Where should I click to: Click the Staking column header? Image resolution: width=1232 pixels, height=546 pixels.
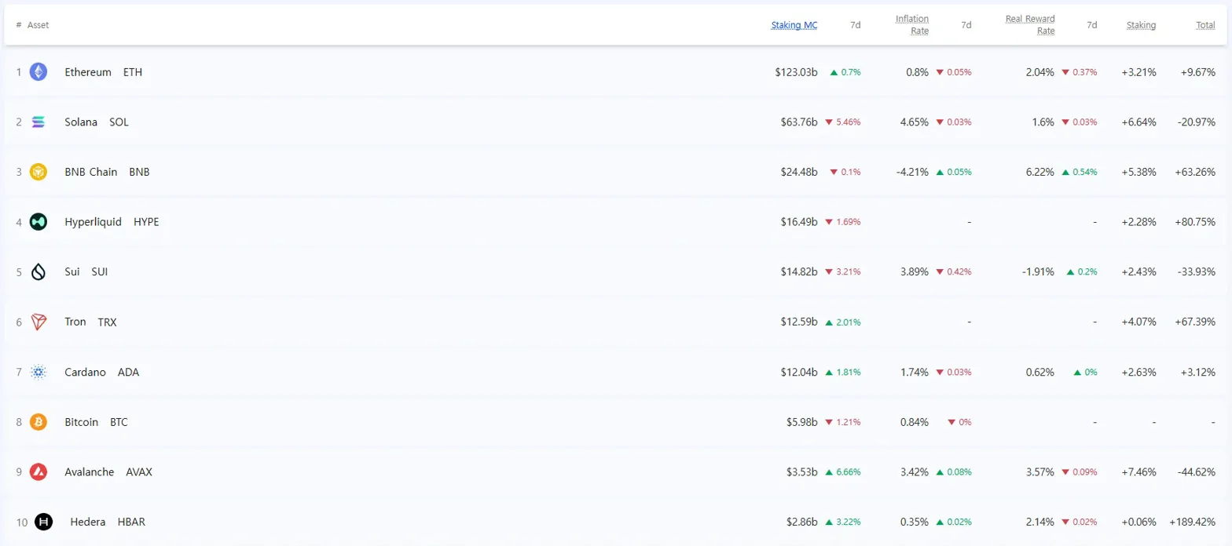coord(1141,25)
